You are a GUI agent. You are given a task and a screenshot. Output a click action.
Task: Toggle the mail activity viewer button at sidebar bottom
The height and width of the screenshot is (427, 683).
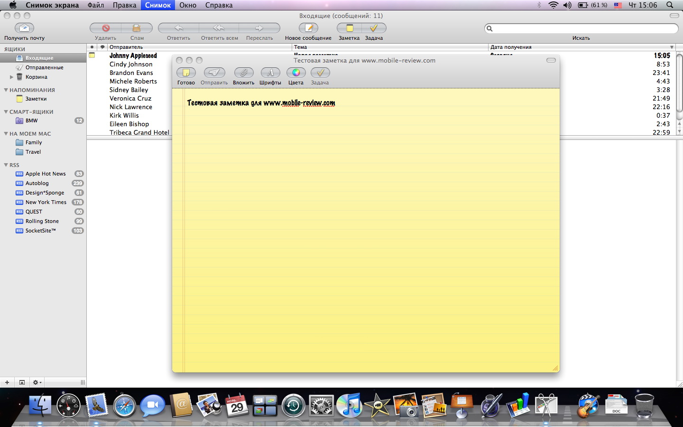[x=22, y=382]
